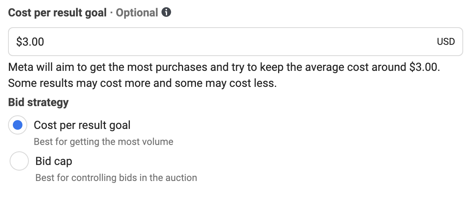Click the bold 'Cost per result goal' heading
Screen dimensions: 472x201
[57, 13]
